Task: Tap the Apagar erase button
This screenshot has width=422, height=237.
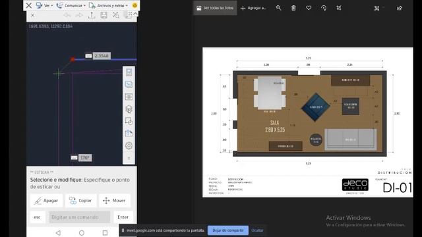Action: coord(47,200)
